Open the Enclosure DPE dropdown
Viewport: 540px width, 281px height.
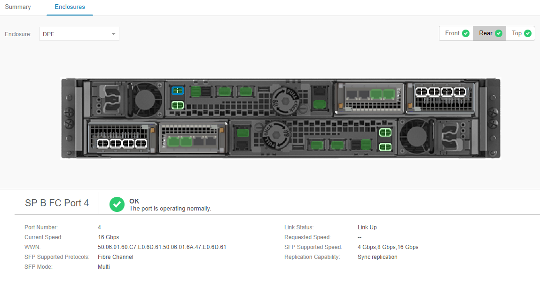(x=79, y=34)
